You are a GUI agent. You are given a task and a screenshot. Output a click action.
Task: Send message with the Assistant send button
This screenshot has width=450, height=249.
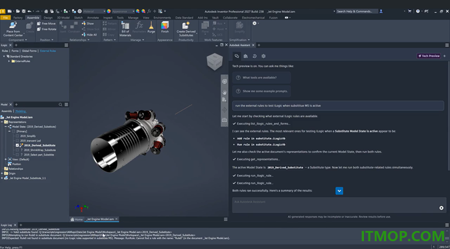point(442,208)
